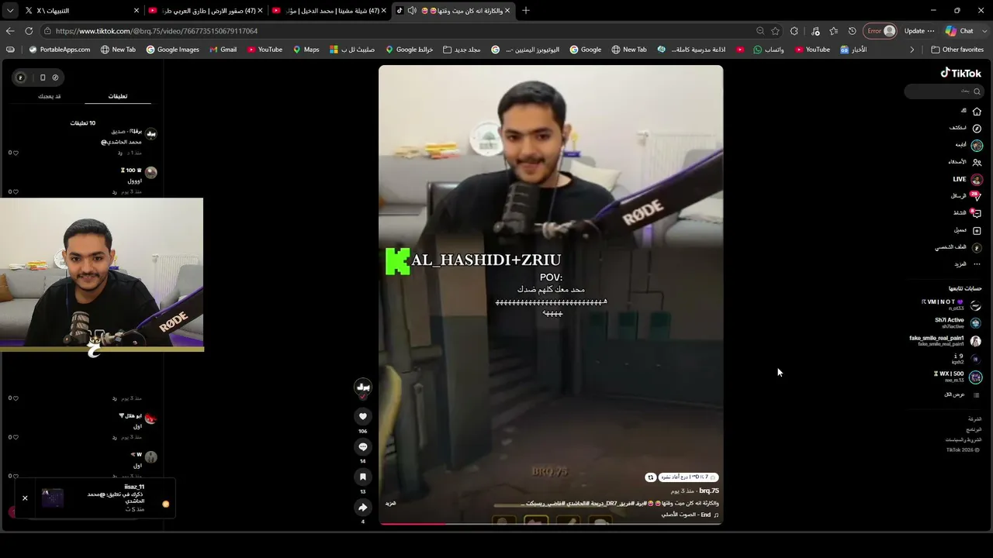Viewport: 993px width, 558px height.
Task: Open Messages with the notification badge
Action: click(976, 196)
